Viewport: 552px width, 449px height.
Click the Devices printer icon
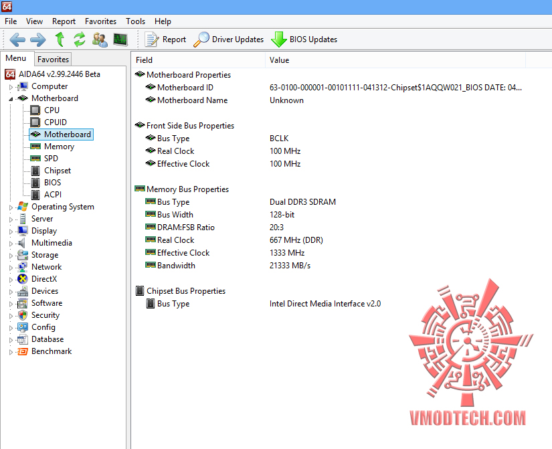point(23,291)
